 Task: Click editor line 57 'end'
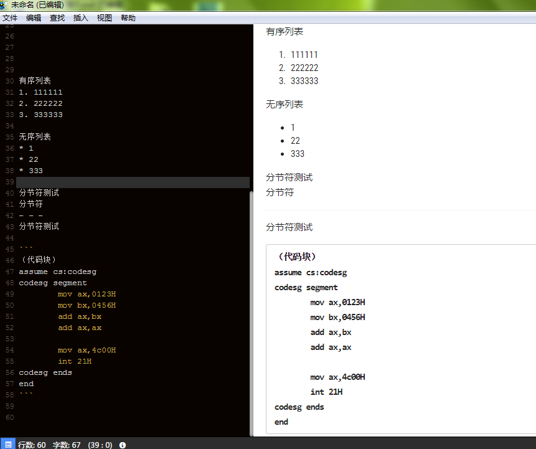[x=26, y=384]
